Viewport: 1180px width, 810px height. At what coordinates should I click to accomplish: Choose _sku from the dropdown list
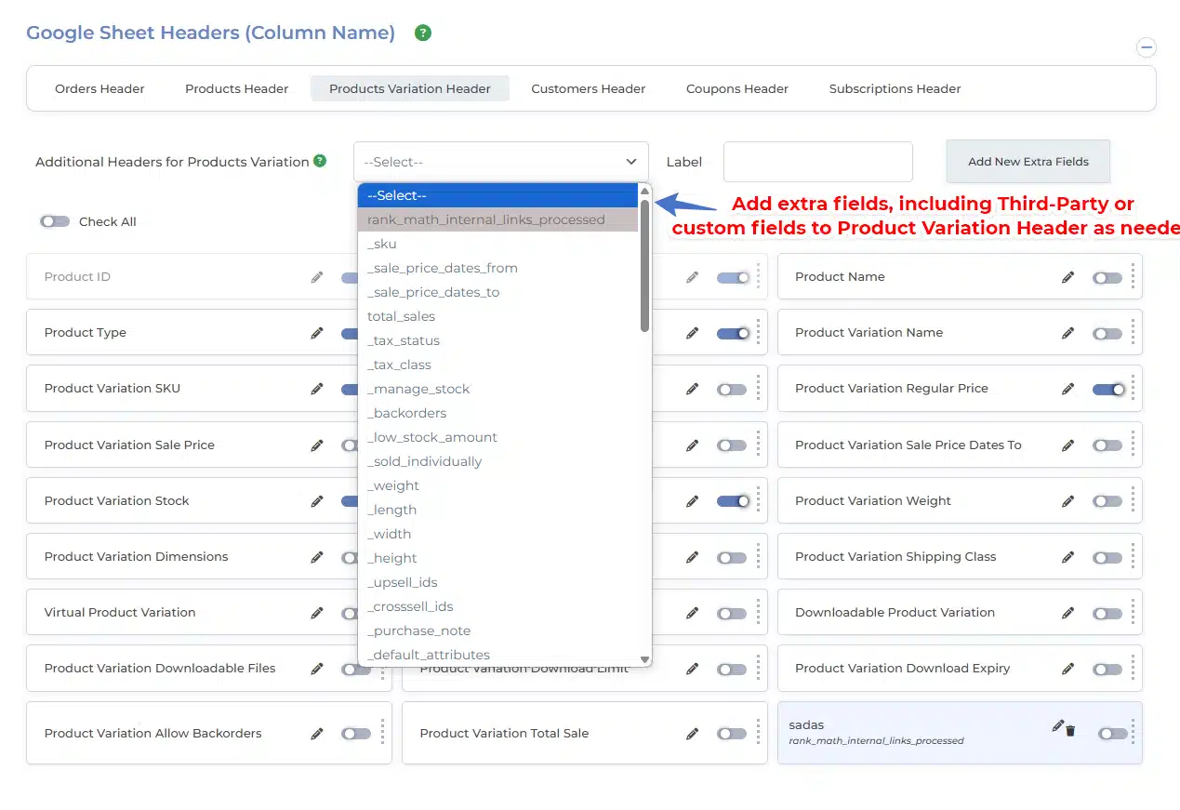click(382, 244)
